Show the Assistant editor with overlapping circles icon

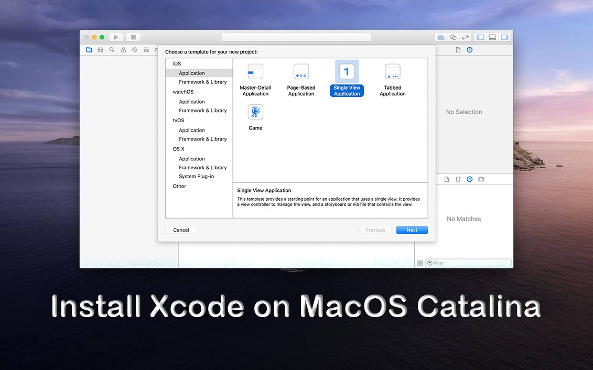453,37
